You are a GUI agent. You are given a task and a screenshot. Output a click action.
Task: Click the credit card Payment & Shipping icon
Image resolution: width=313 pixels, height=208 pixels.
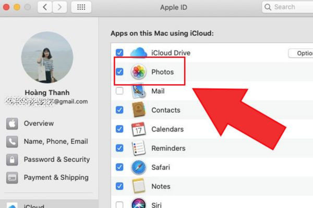[x=12, y=177]
